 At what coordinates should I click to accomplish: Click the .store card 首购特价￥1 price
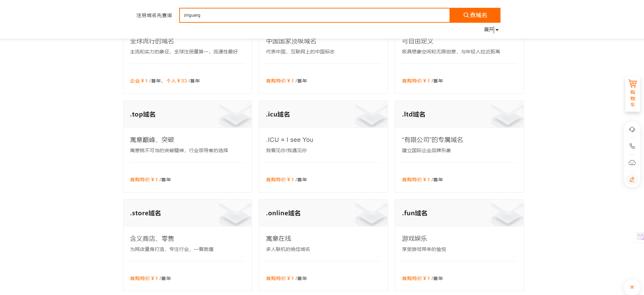tap(144, 278)
